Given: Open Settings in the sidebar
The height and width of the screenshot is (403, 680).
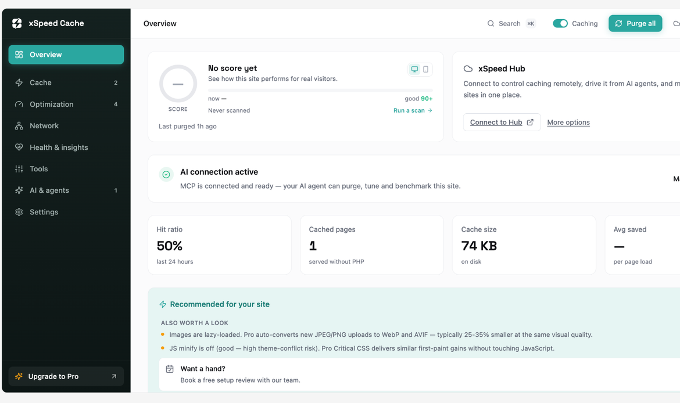Looking at the screenshot, I should click(x=66, y=212).
